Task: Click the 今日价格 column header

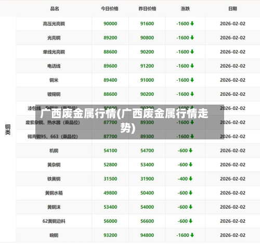Action: tap(110, 9)
